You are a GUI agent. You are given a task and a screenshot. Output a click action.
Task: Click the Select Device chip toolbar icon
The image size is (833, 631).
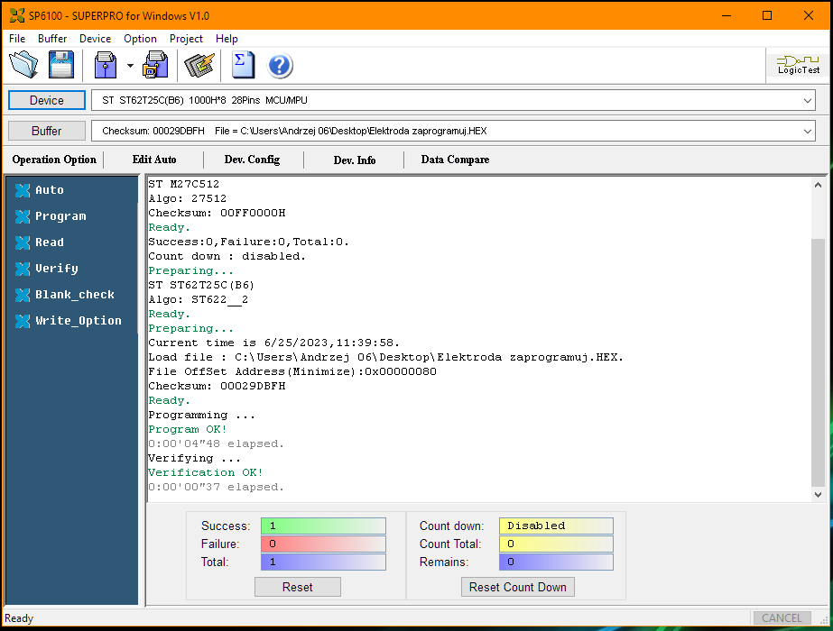click(199, 65)
